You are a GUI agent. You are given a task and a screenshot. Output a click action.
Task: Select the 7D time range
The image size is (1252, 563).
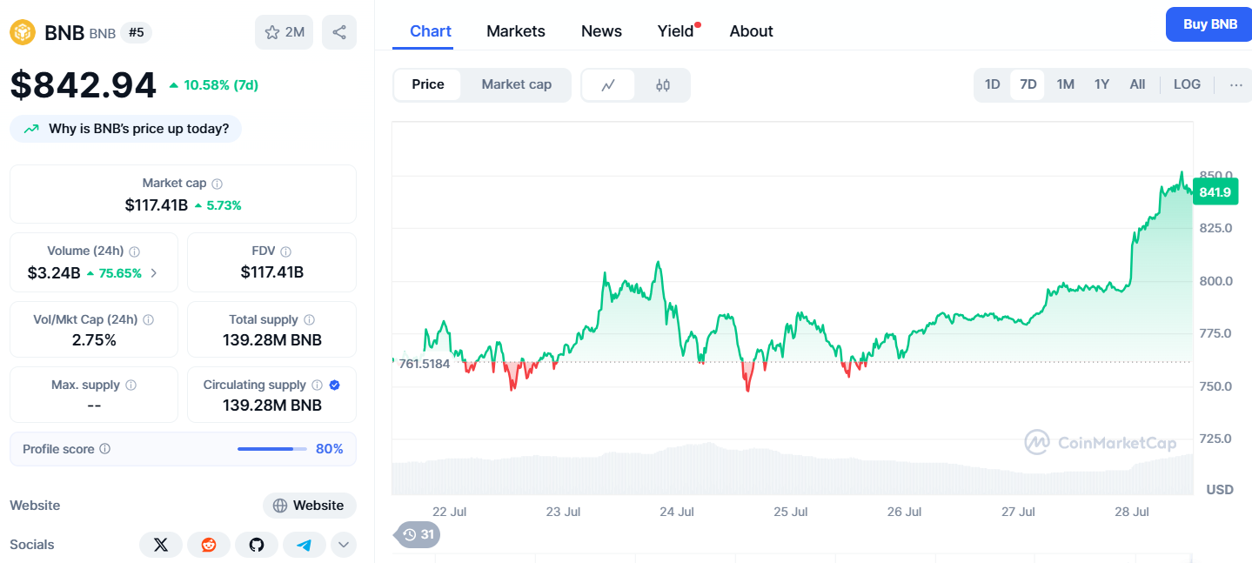coord(1028,84)
